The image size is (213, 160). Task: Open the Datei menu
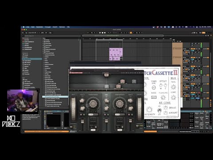point(33,27)
